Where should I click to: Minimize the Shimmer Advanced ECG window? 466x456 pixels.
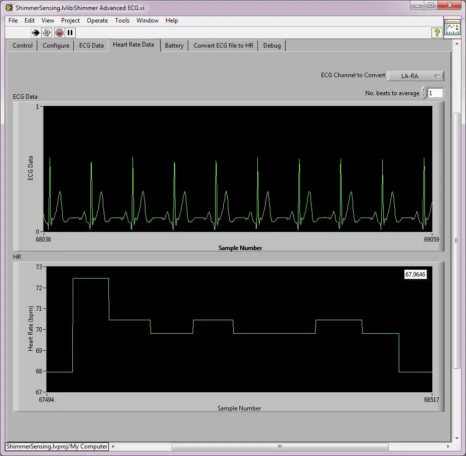417,6
